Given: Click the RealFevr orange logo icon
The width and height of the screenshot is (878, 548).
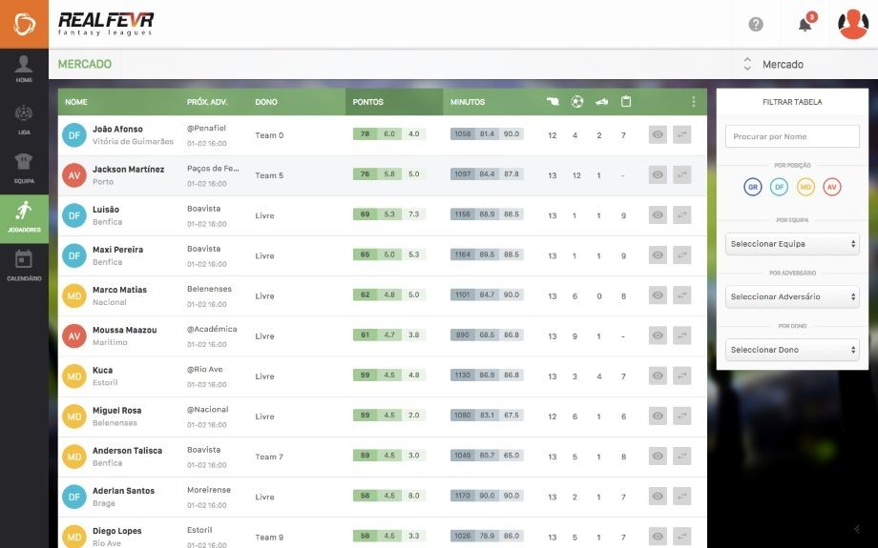Looking at the screenshot, I should [24, 24].
